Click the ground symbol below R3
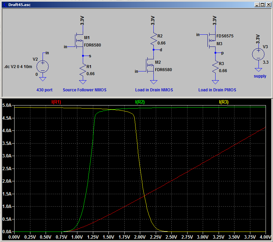This screenshot has height=242, width=273. pos(216,82)
